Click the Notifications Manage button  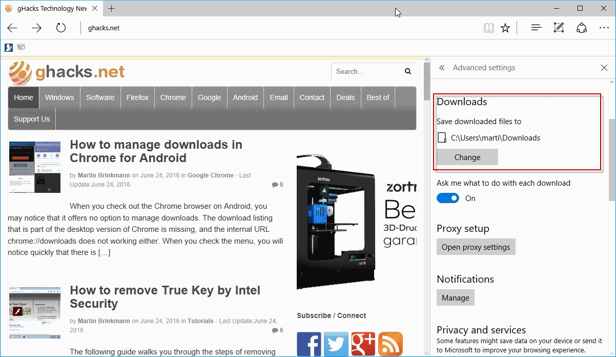[456, 298]
